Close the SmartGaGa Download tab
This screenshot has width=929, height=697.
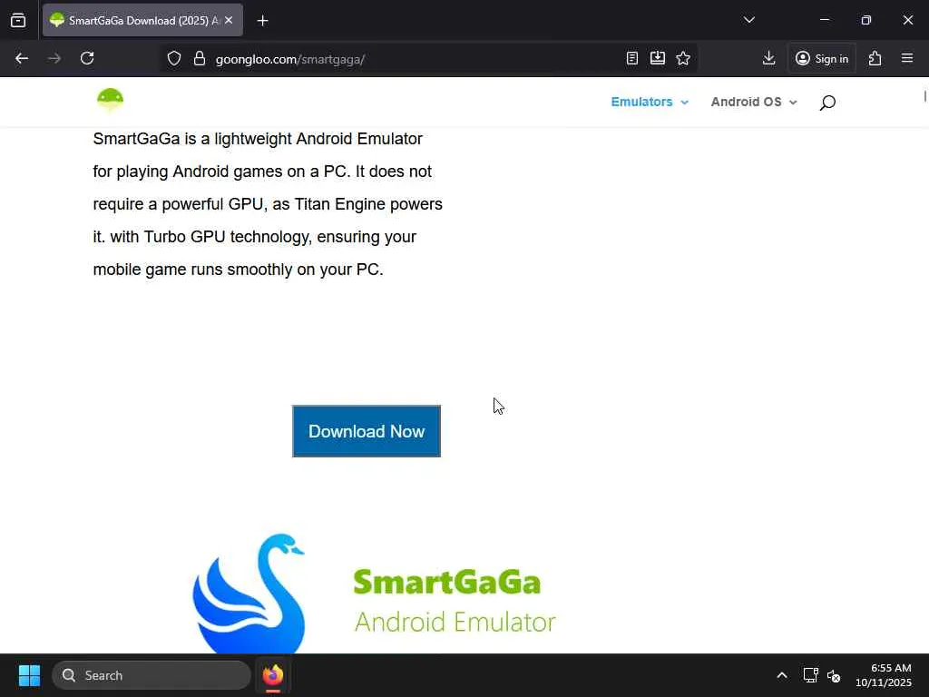pos(229,20)
